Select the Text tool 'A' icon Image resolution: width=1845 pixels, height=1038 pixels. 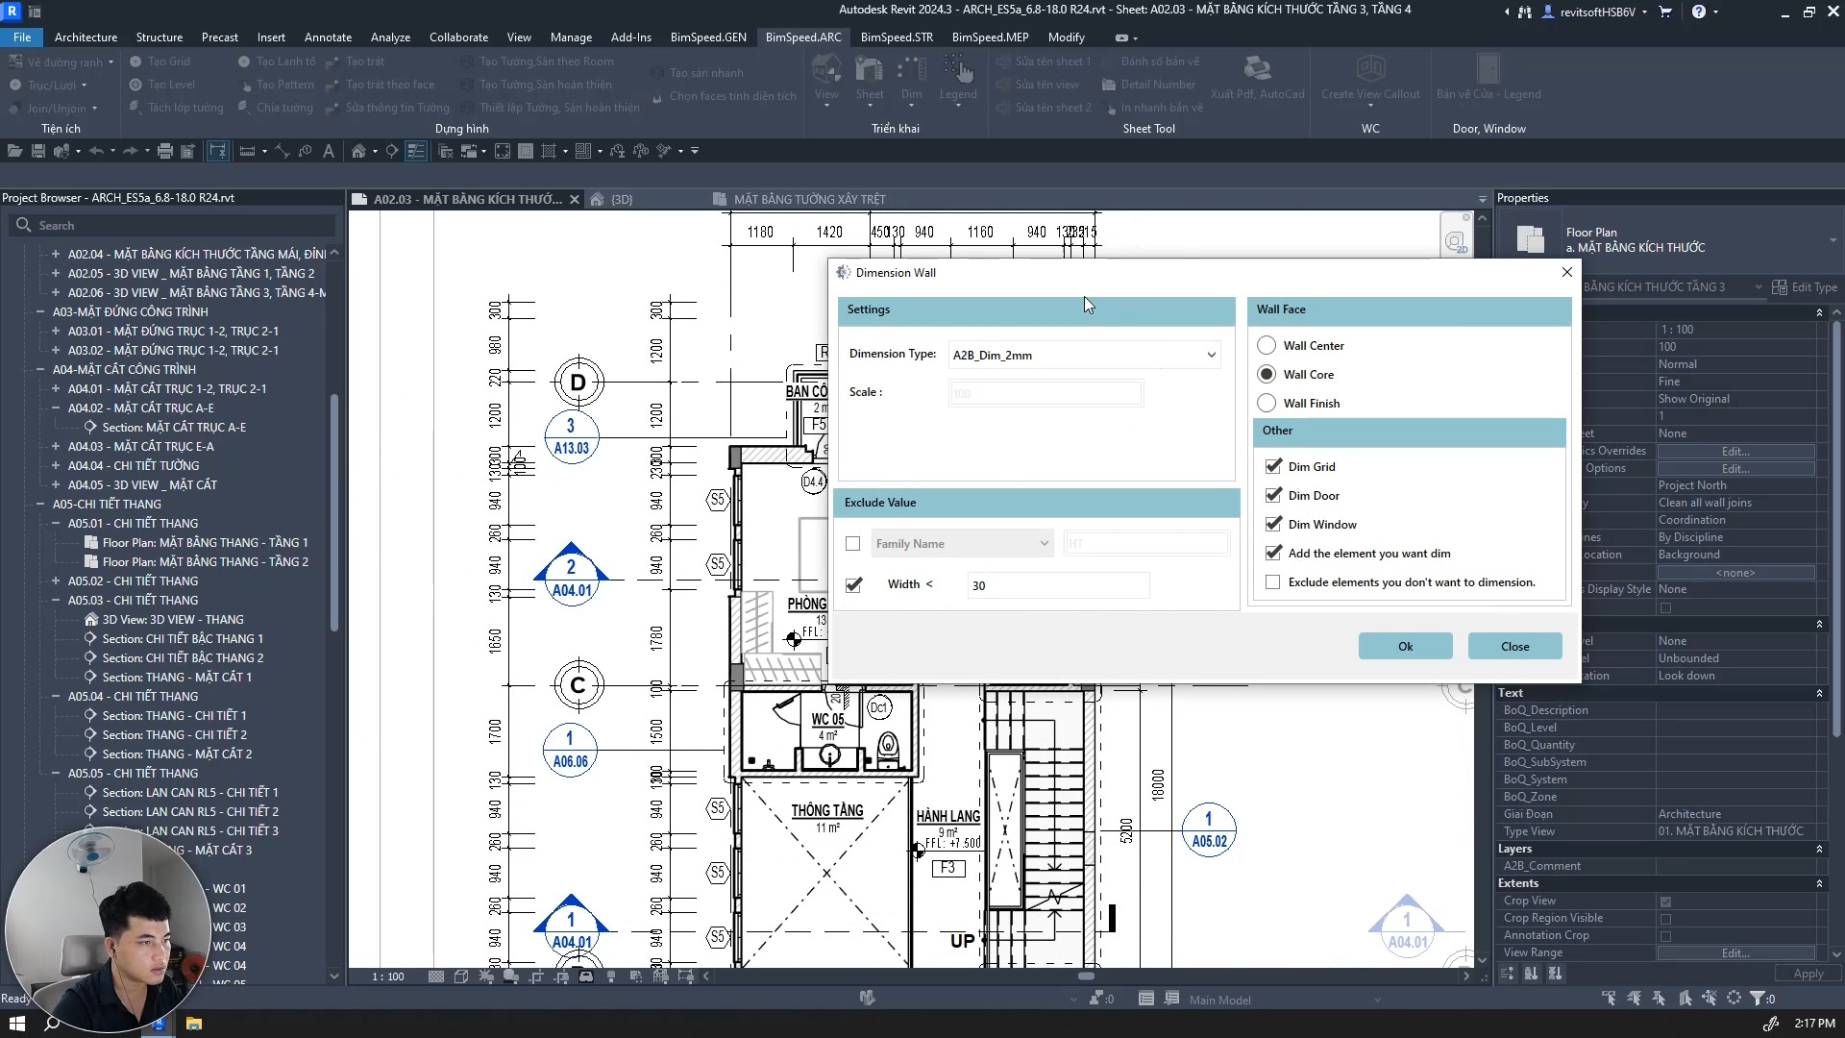[329, 151]
